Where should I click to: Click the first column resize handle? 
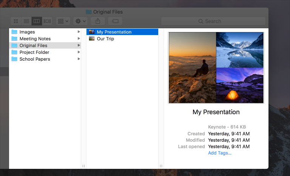83,166
